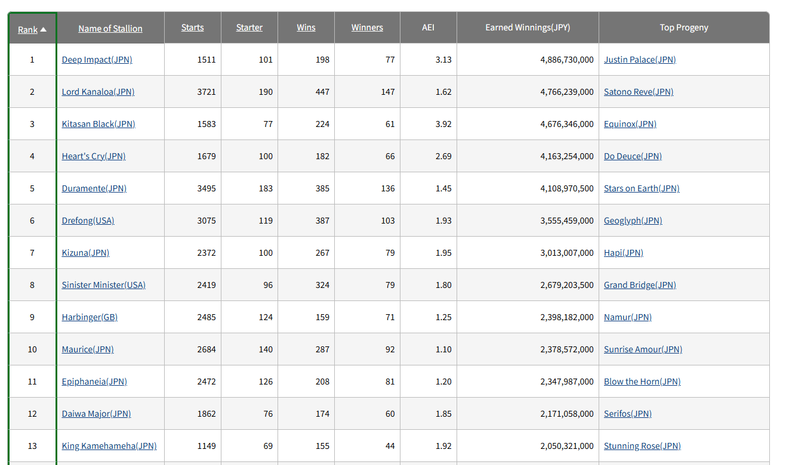Viewport: 789px width, 465px height.
Task: Click the AEI column header
Action: coord(428,27)
